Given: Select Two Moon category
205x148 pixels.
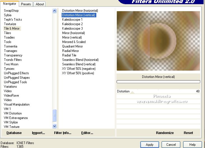Looking at the screenshot, I should coord(11,64).
